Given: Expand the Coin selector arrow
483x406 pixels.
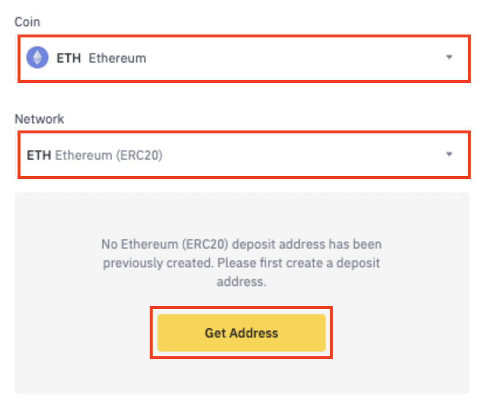Looking at the screenshot, I should pos(449,57).
